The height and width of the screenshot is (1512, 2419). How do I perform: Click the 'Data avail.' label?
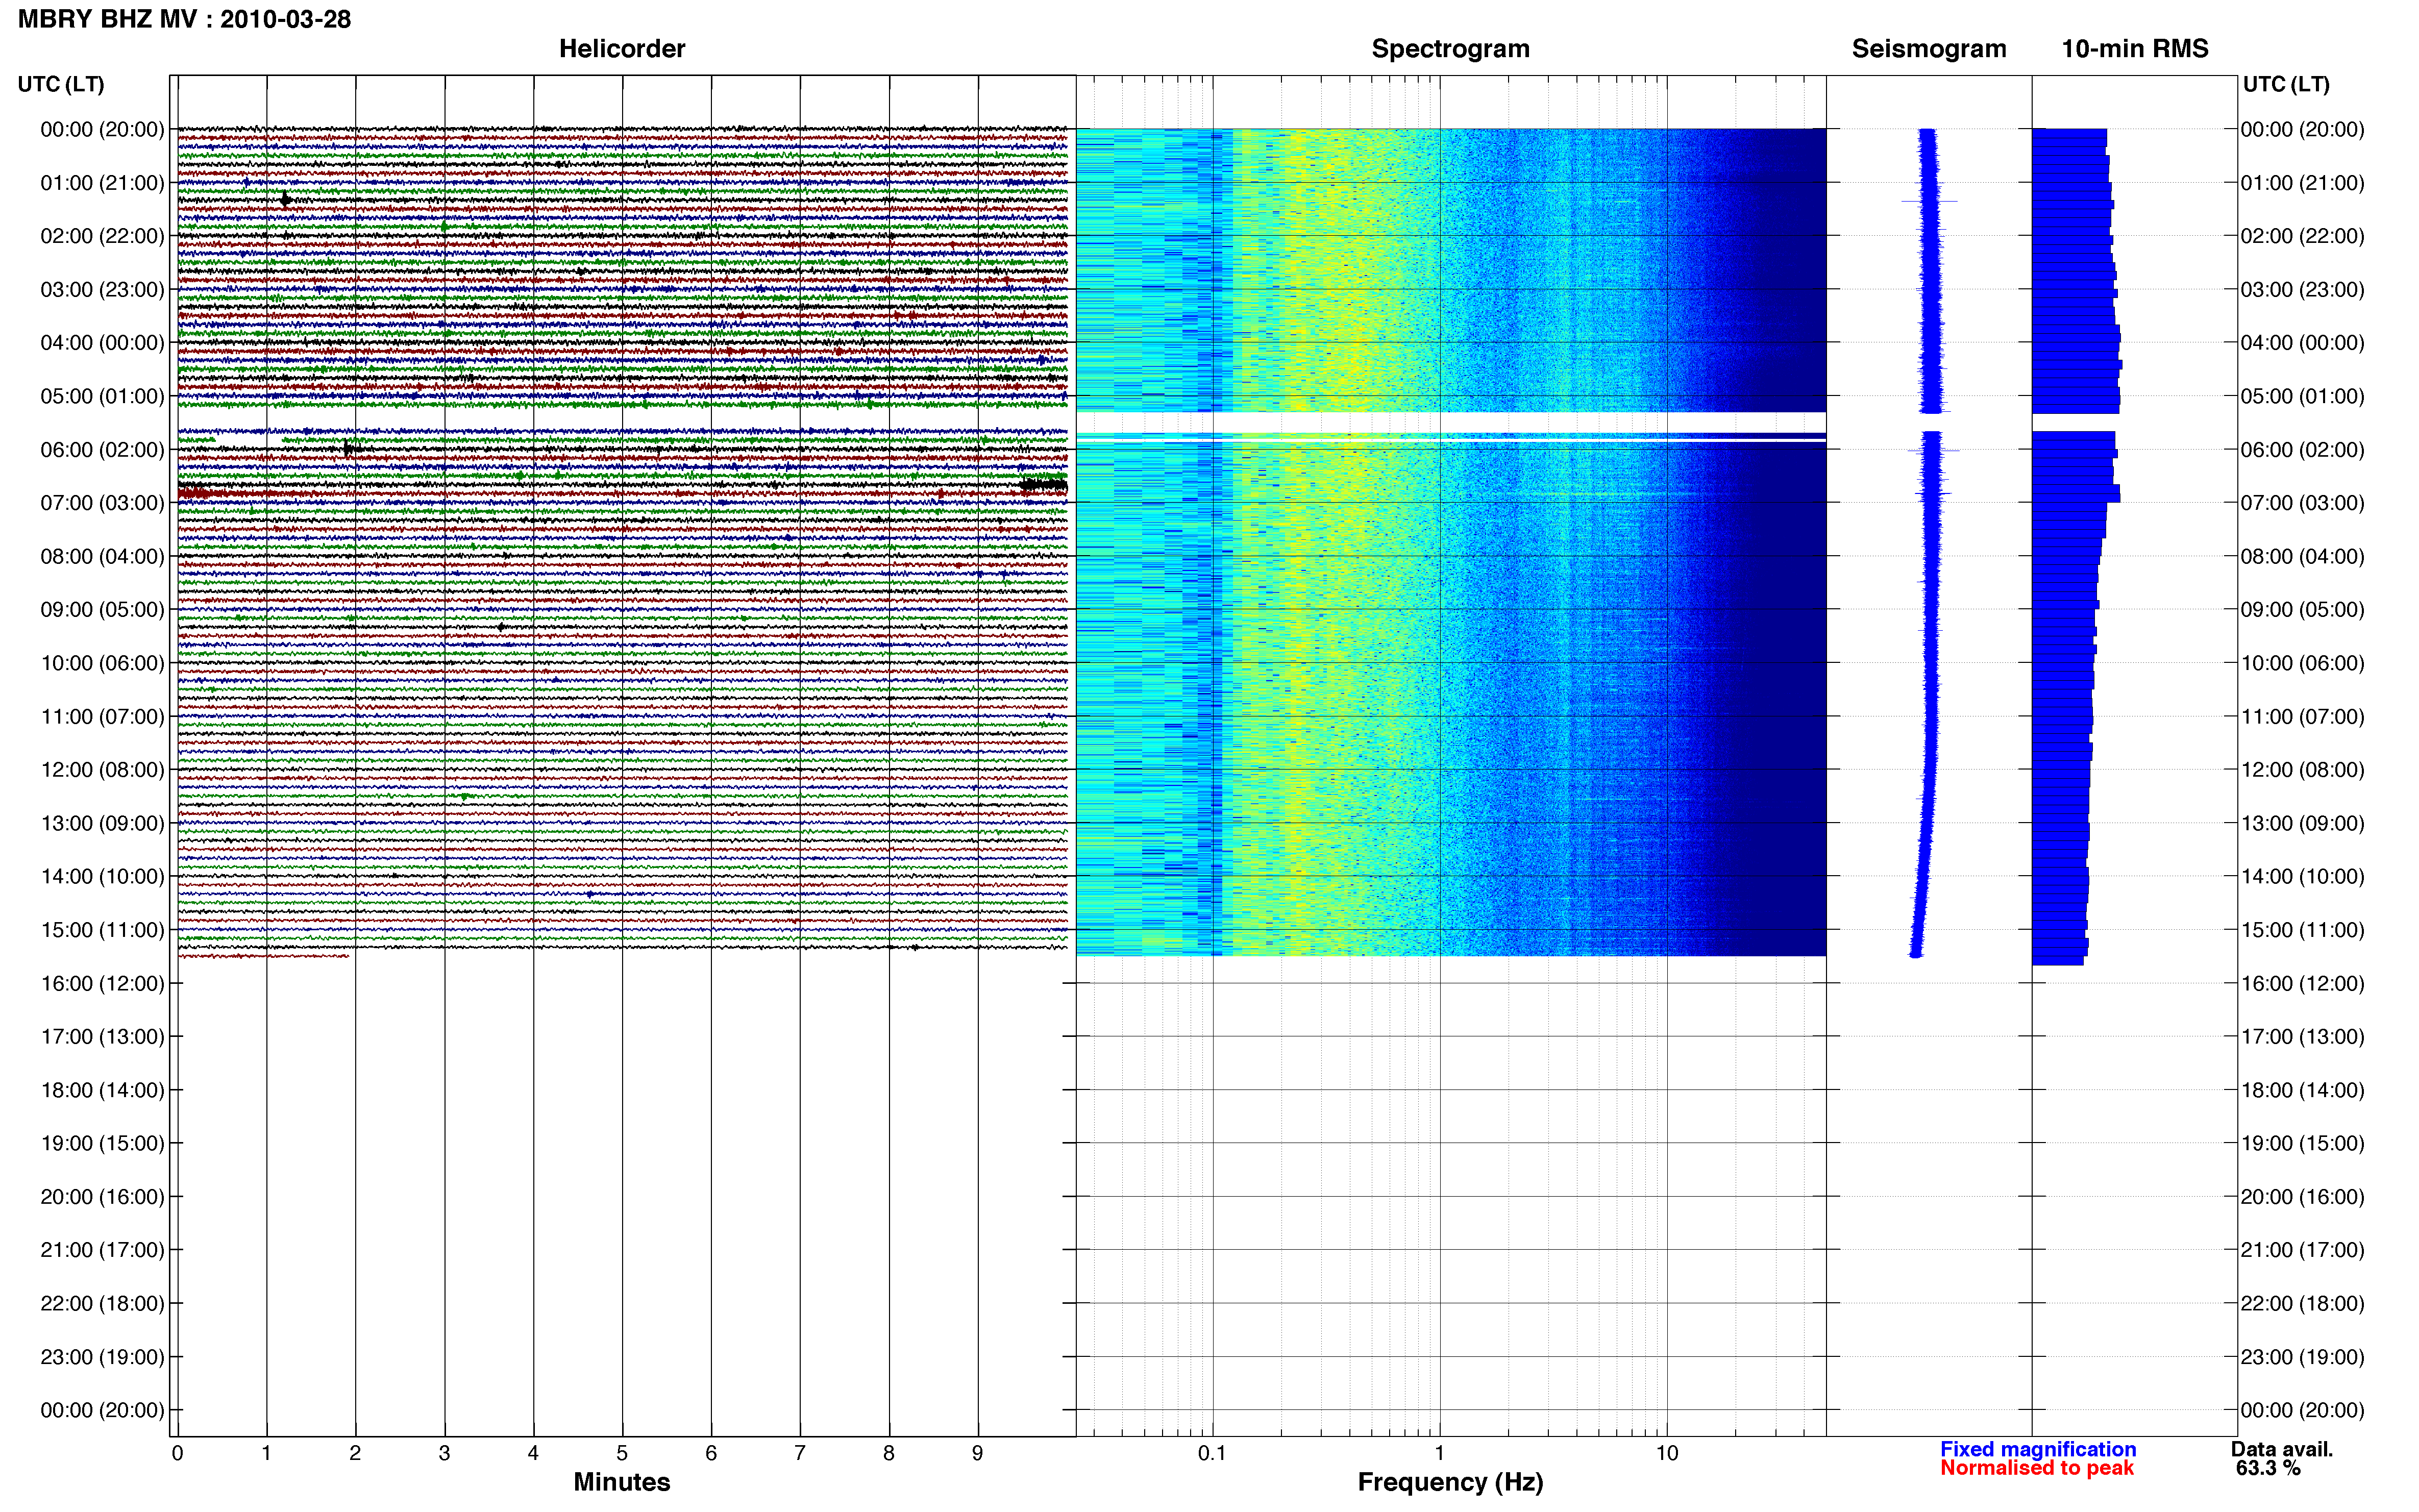(2282, 1449)
